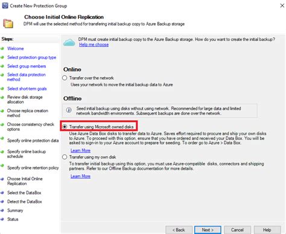Go to Select group members step
286x234 pixels.
(x=27, y=66)
